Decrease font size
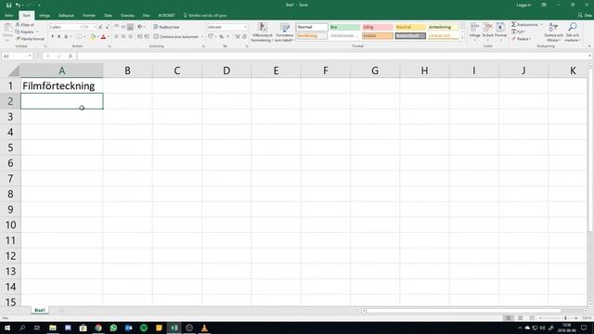This screenshot has width=594, height=334. coord(108,27)
